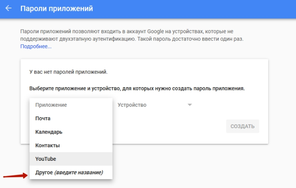This screenshot has height=188, width=296.
Task: Choose Другое (введите название) option
Action: click(x=69, y=172)
